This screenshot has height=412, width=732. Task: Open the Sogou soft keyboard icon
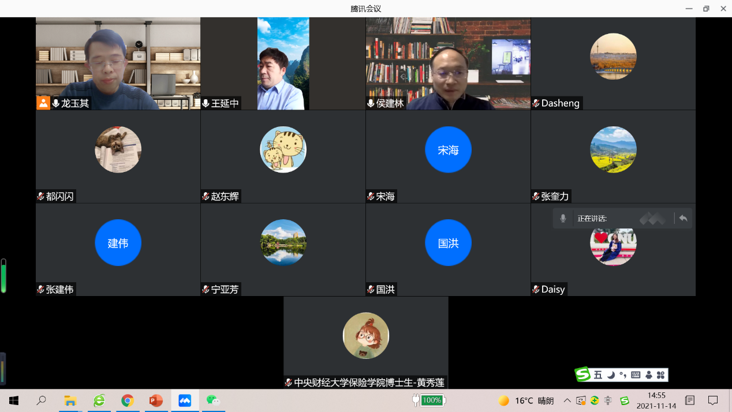pos(636,375)
